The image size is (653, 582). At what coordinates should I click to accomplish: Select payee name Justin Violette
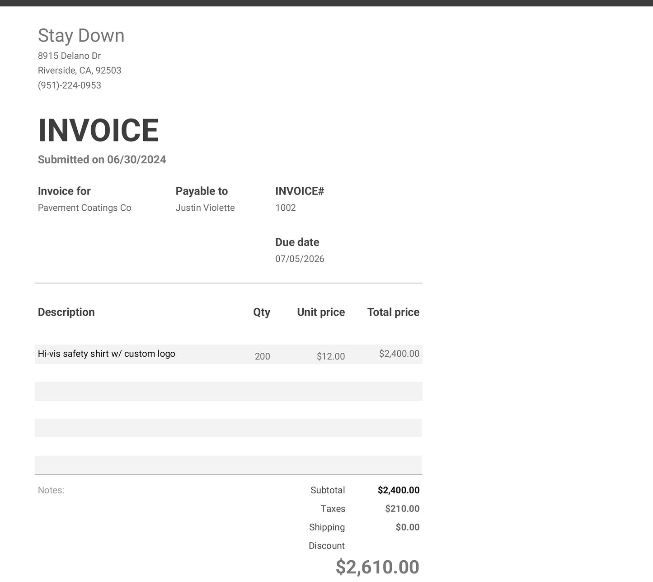tap(205, 208)
